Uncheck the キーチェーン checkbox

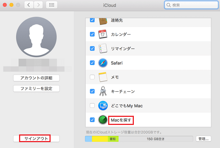pos(92,91)
